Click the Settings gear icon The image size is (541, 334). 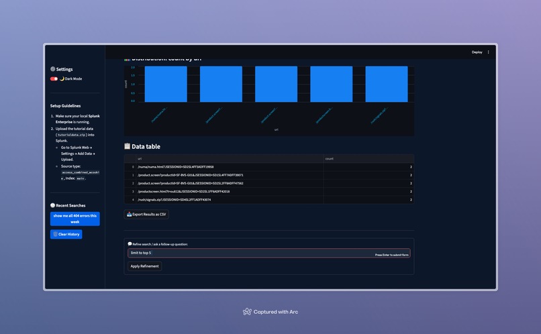pos(53,69)
